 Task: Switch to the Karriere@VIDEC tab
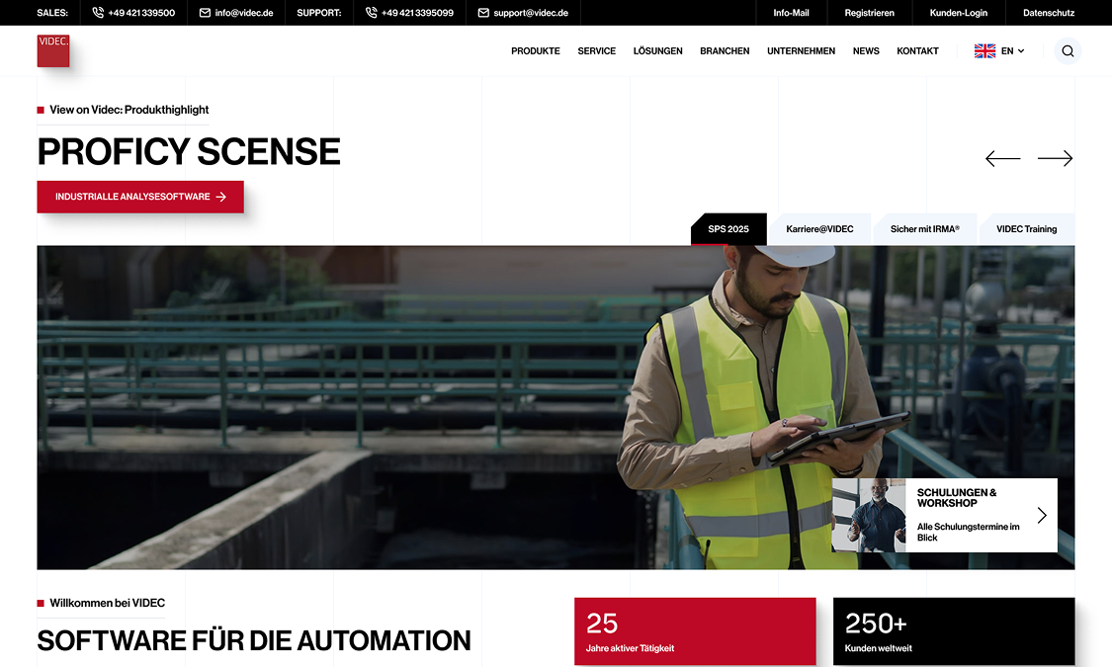819,229
